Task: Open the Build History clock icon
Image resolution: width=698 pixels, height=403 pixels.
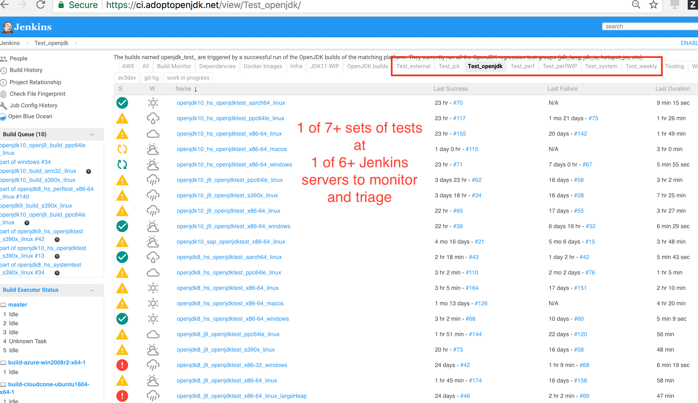Action: tap(4, 70)
